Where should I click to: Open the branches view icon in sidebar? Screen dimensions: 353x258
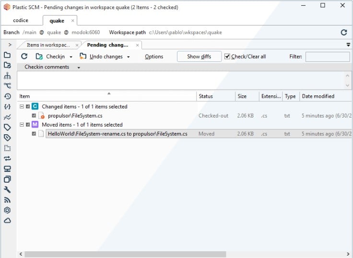click(7, 85)
